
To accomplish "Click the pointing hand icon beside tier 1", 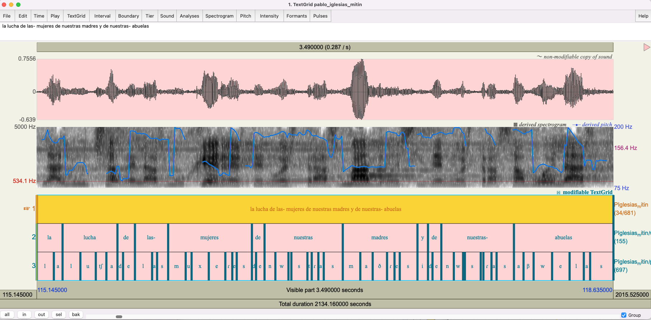I will 27,208.
